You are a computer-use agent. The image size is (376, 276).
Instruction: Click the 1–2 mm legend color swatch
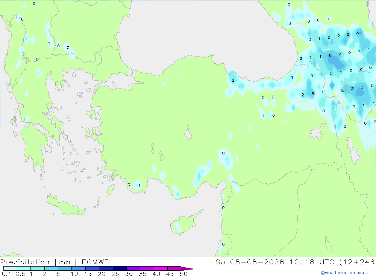pyautogui.click(x=38, y=268)
